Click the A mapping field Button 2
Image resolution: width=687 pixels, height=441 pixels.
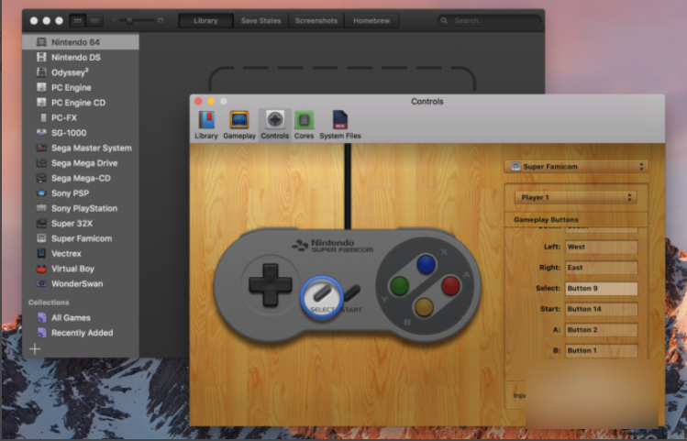pyautogui.click(x=601, y=330)
